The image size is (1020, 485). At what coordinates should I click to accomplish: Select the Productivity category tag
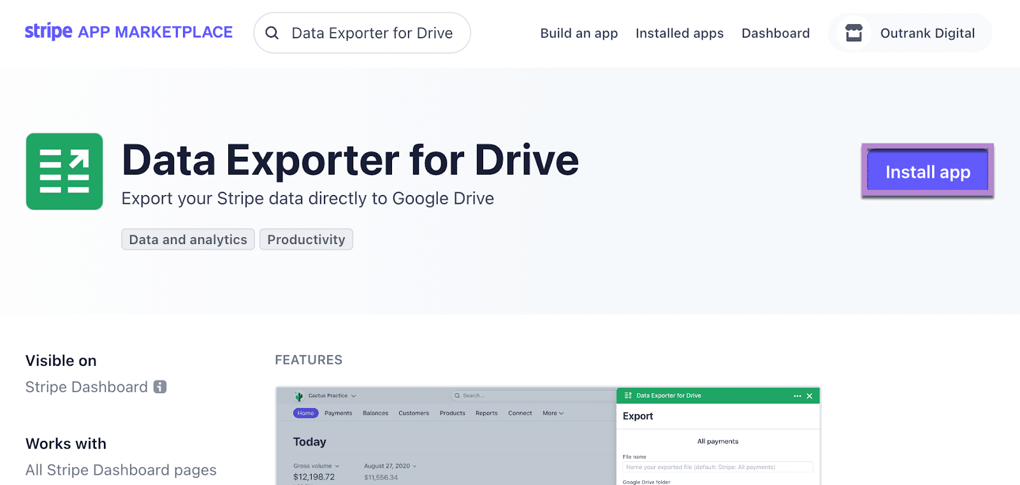306,240
